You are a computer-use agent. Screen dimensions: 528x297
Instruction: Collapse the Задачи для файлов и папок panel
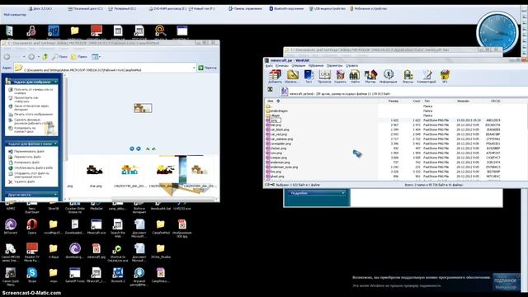coord(55,144)
